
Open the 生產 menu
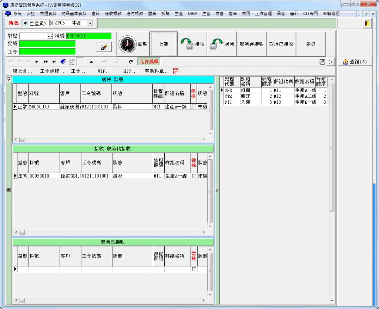(x=178, y=14)
